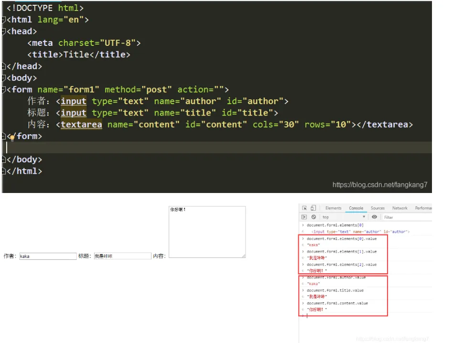Click the word input on the title code line
This screenshot has width=453, height=343.
pyautogui.click(x=74, y=113)
